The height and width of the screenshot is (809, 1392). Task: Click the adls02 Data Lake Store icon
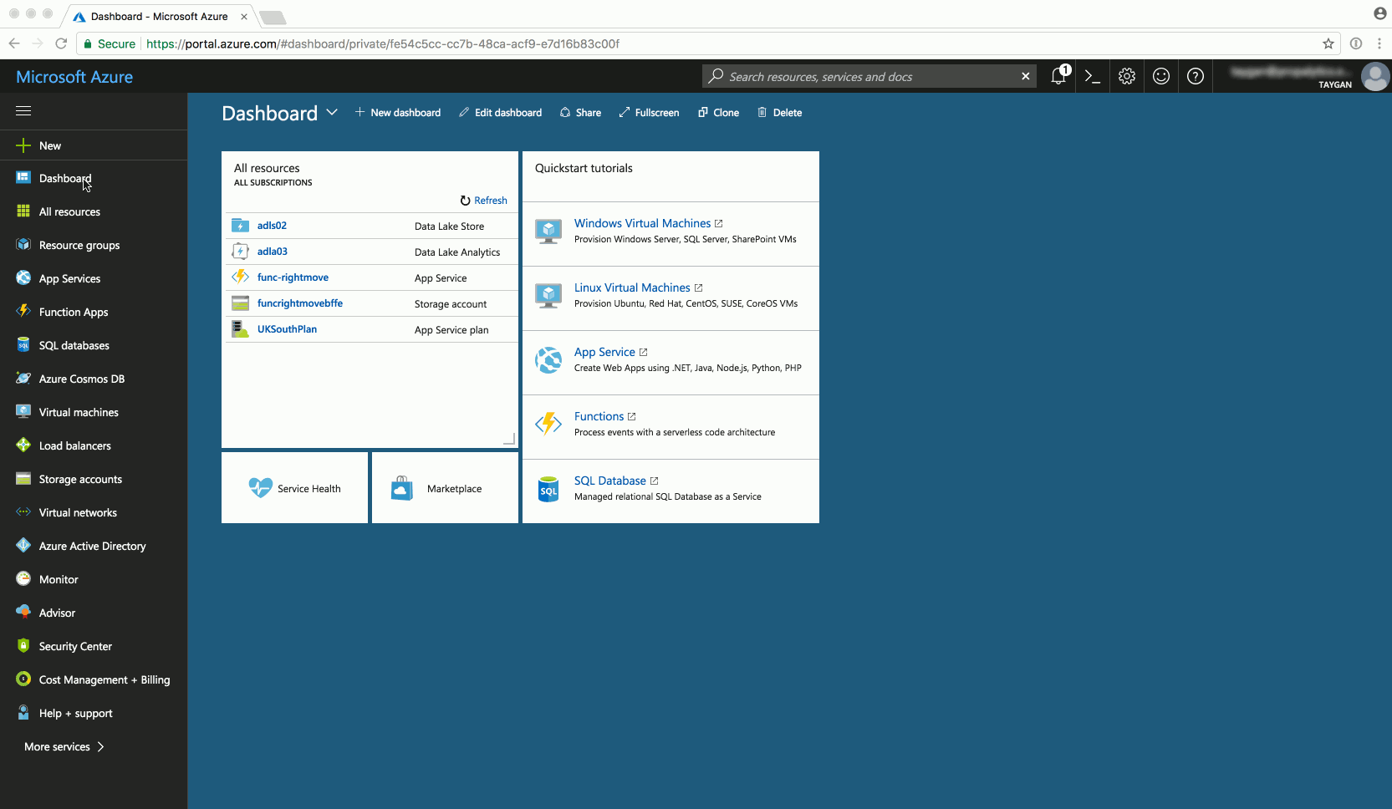coord(240,226)
